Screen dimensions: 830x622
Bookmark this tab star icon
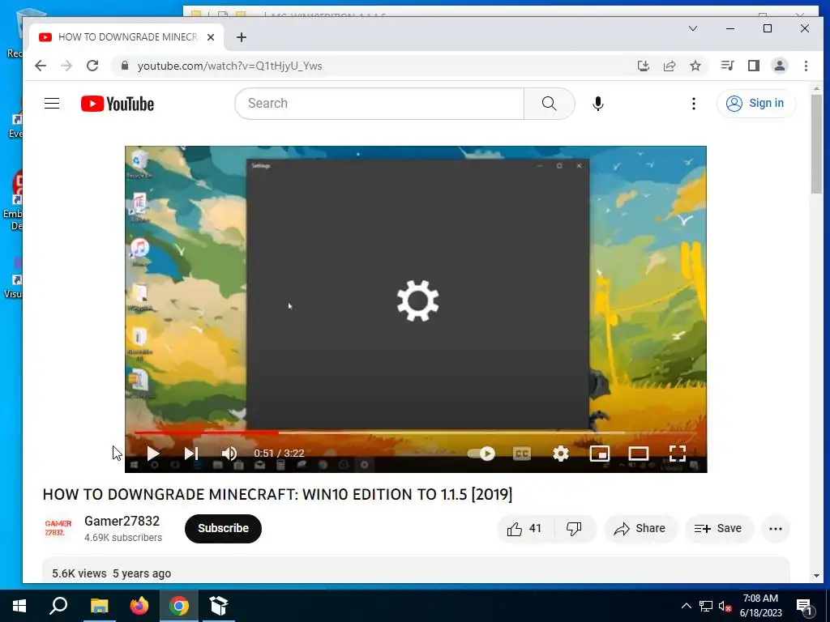click(695, 66)
